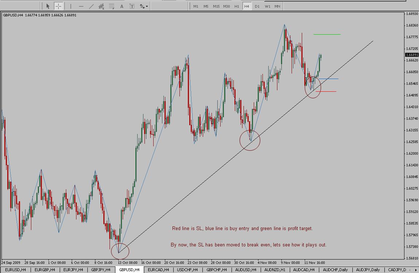Select the vertical line drawing tool

(x=71, y=6)
